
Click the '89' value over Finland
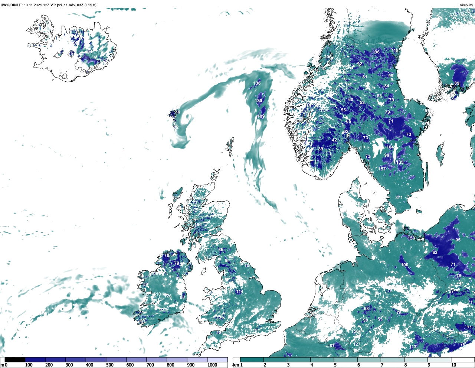click(x=457, y=84)
